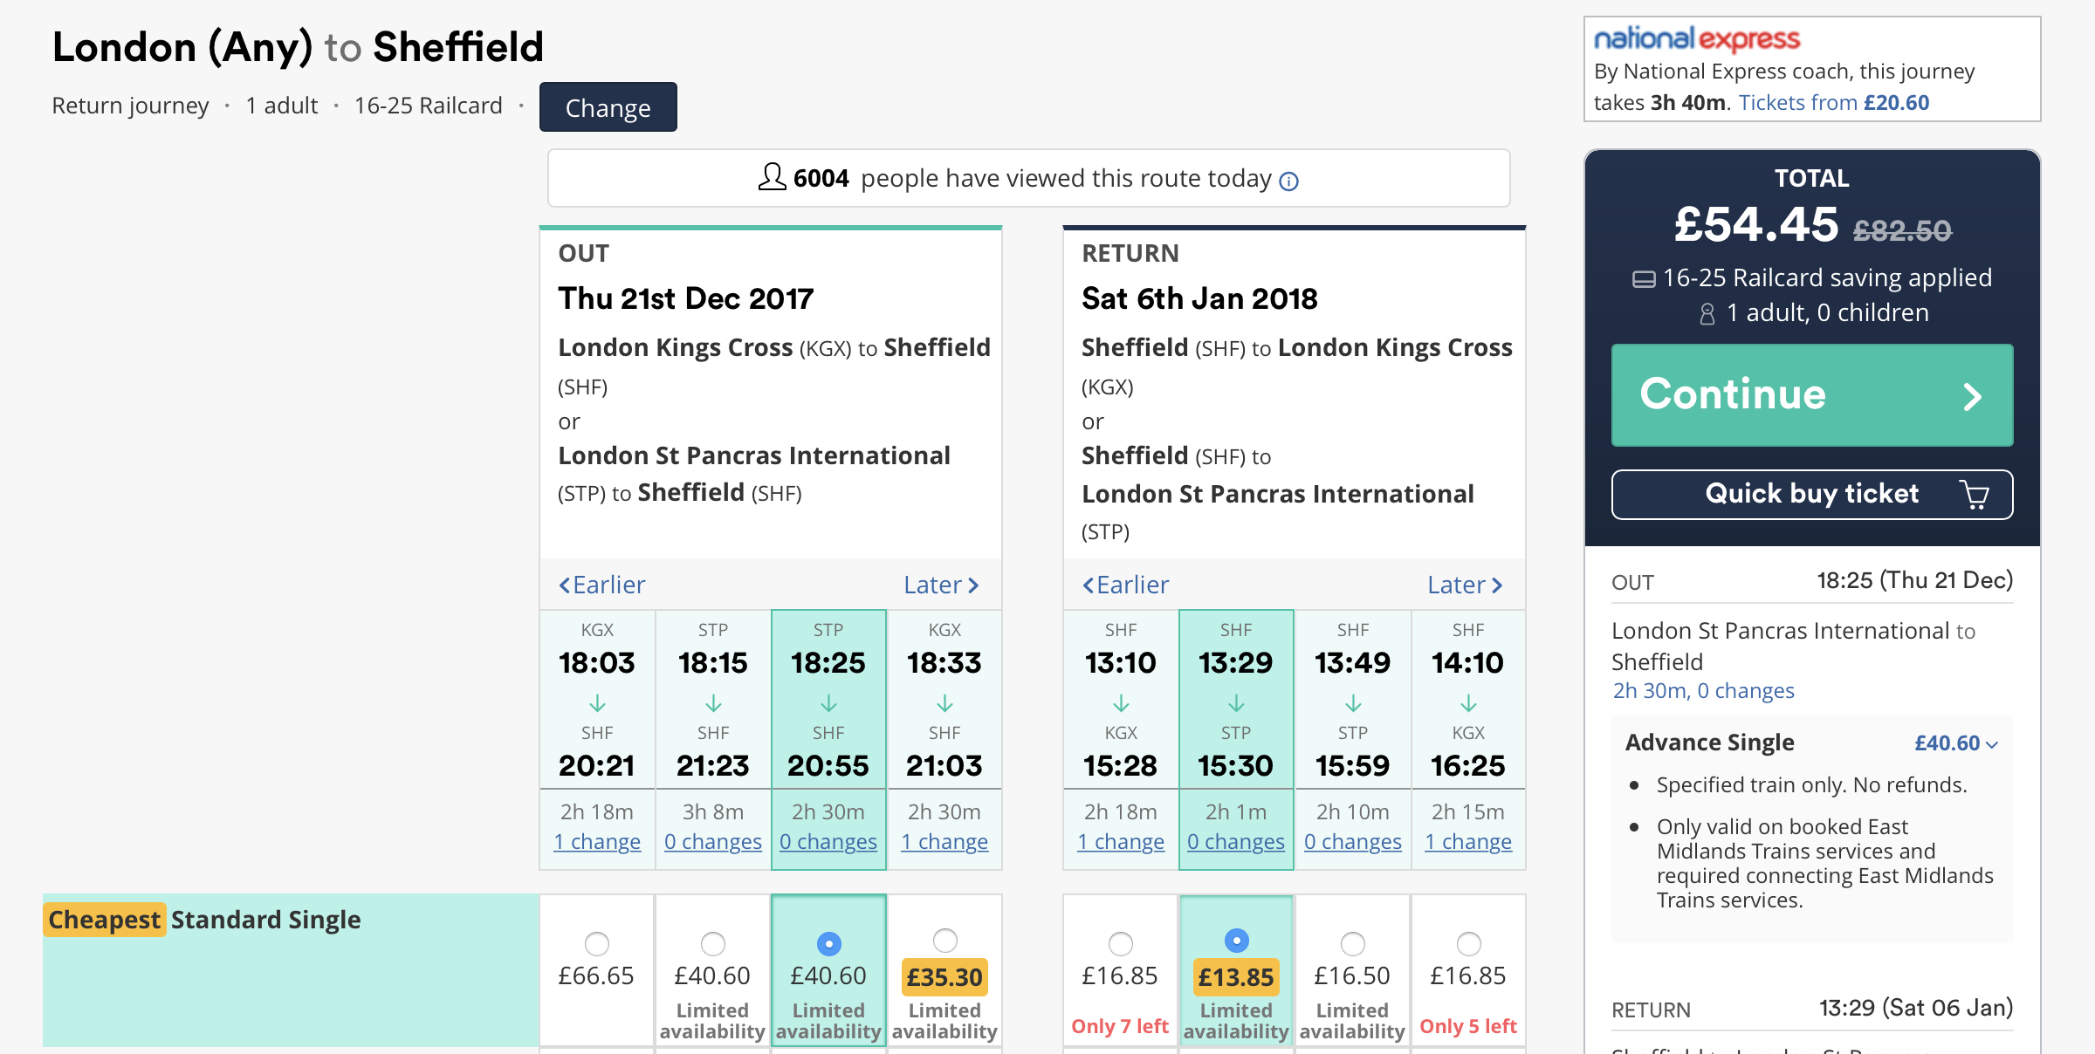Image resolution: width=2095 pixels, height=1054 pixels.
Task: Click the person icon next to 6004
Action: [x=772, y=176]
